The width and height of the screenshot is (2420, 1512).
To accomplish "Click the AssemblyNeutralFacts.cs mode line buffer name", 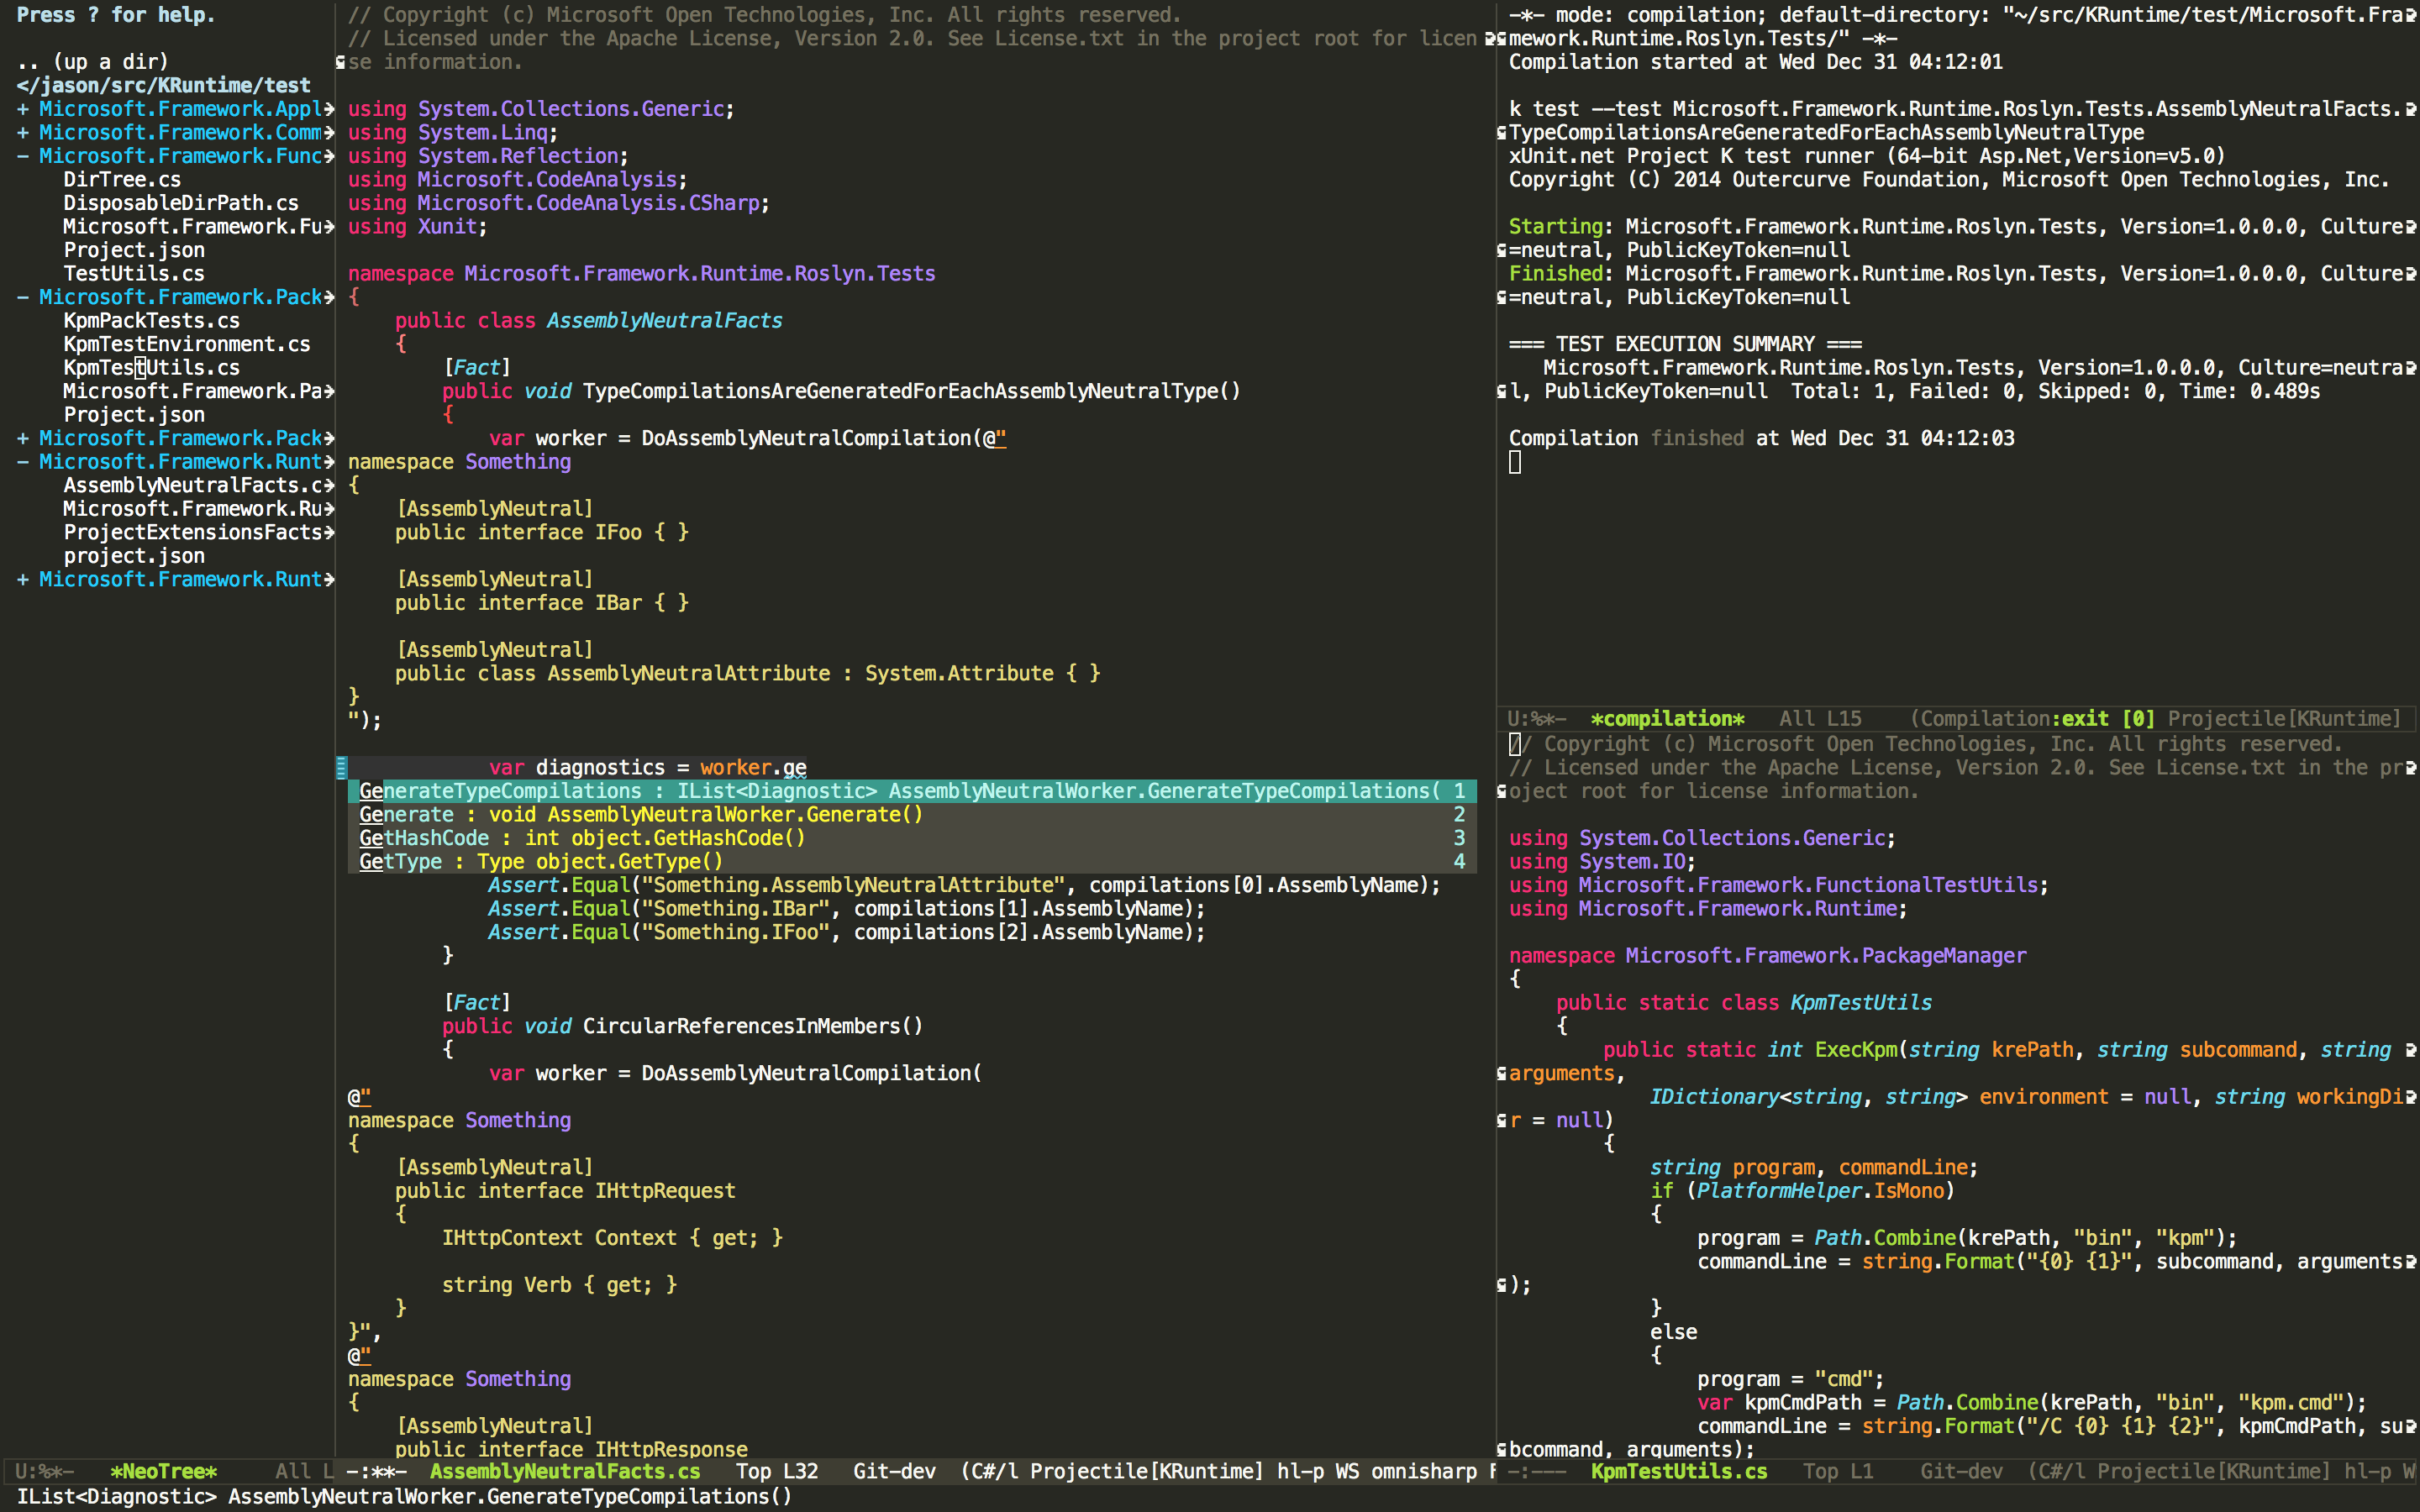I will 565,1471.
